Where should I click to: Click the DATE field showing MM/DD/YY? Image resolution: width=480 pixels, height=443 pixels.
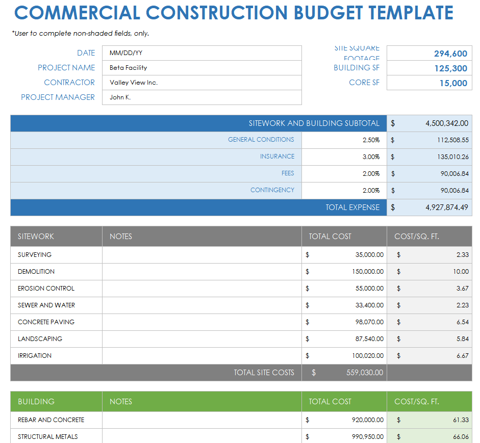pos(201,53)
